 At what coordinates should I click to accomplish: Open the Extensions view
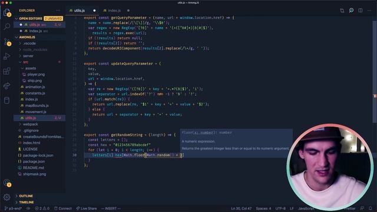7,71
